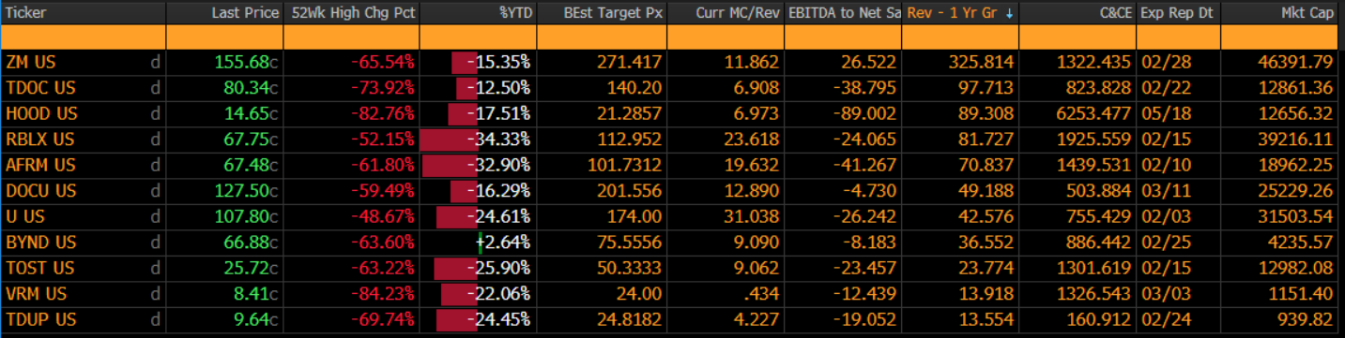This screenshot has height=338, width=1345.
Task: Click the 52Wk High Chg Pct header
Action: [351, 13]
